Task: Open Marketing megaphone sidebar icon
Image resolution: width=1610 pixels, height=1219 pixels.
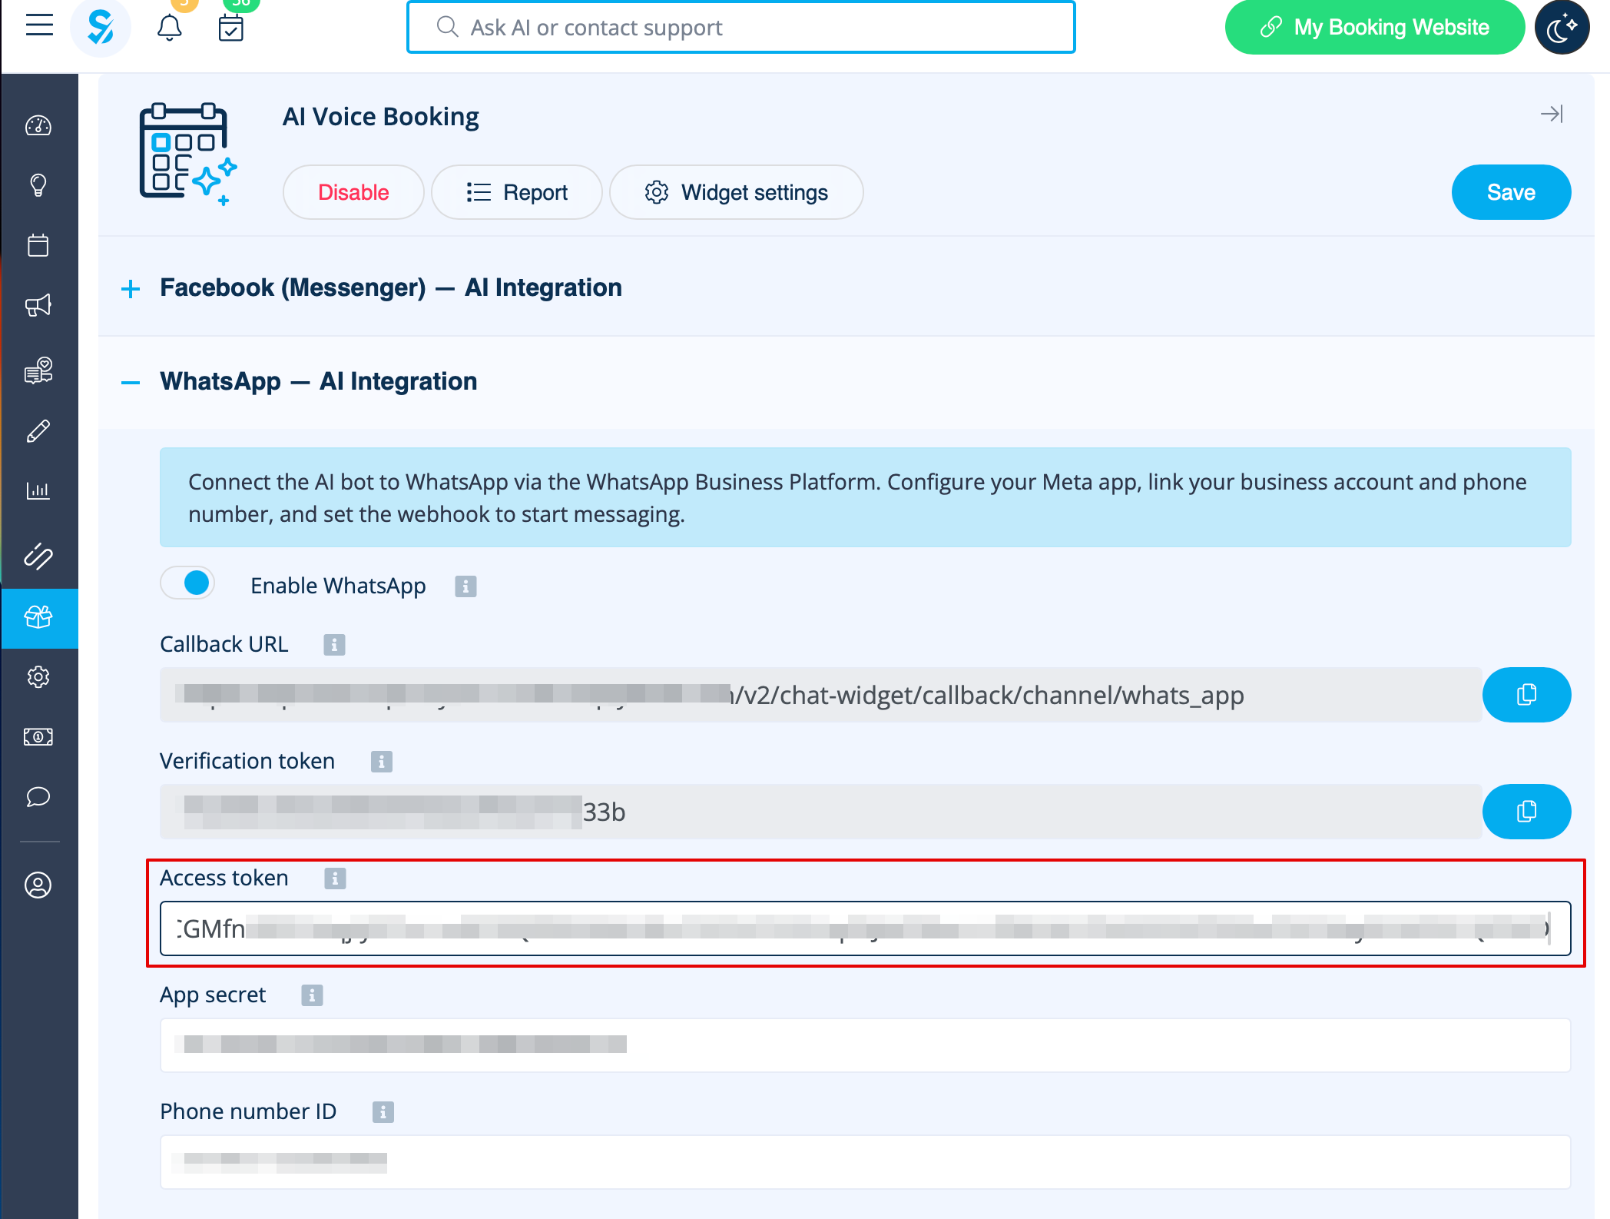Action: (x=38, y=306)
